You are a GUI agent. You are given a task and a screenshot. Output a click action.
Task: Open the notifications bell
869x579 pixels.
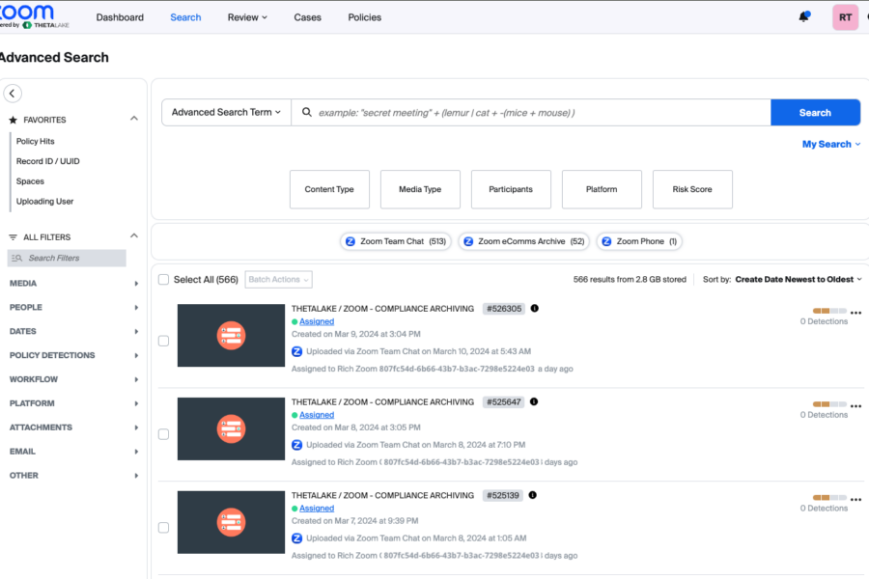803,17
